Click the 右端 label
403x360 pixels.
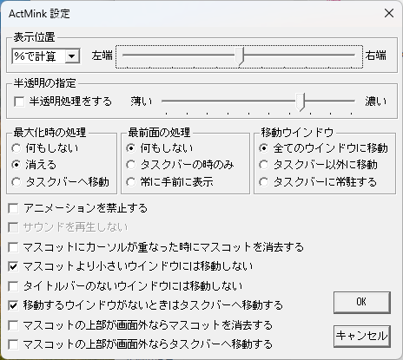[375, 56]
